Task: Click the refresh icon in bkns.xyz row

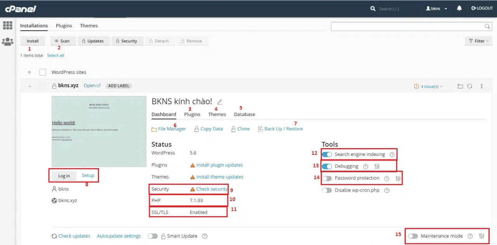Action: 469,86
